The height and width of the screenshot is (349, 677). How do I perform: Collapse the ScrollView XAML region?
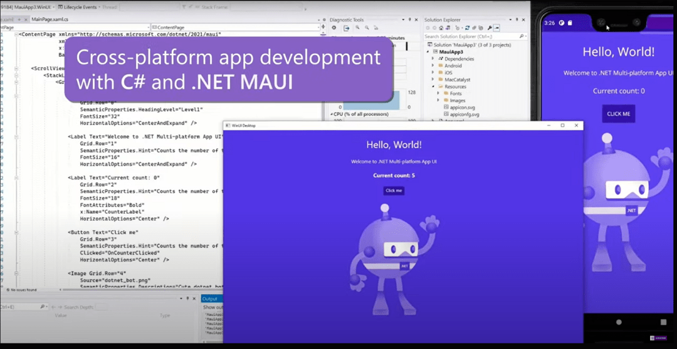[x=16, y=68]
